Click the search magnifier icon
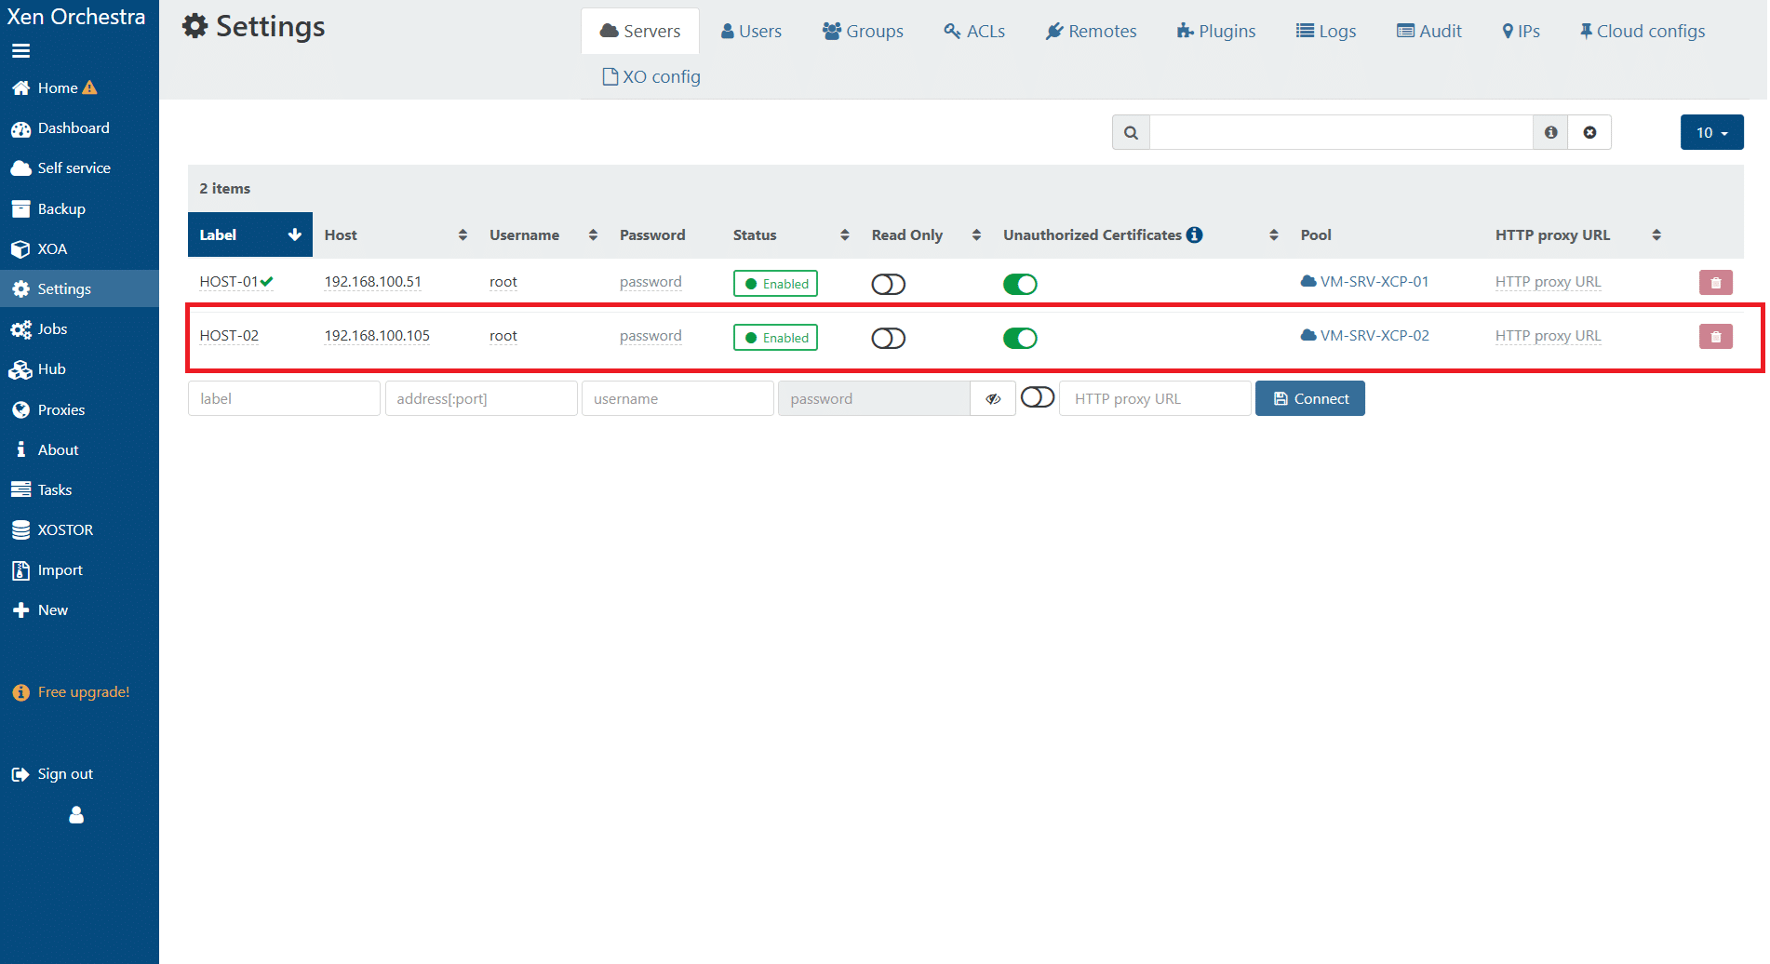Screen dimensions: 1770x964 pos(1131,132)
